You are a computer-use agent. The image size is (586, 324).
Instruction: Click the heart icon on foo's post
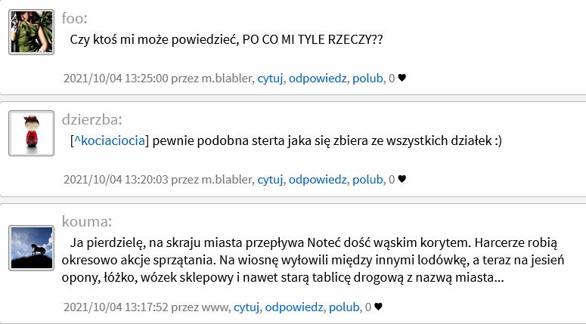click(402, 78)
